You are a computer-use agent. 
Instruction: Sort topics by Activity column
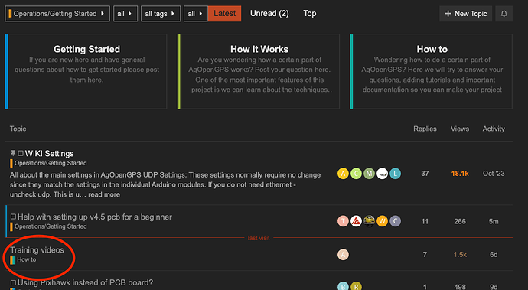(494, 129)
